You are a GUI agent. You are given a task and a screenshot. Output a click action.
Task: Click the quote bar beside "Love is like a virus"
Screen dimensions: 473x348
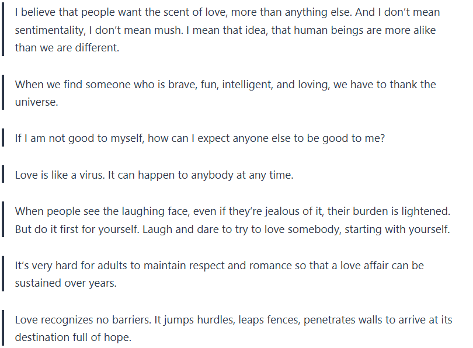pos(3,175)
